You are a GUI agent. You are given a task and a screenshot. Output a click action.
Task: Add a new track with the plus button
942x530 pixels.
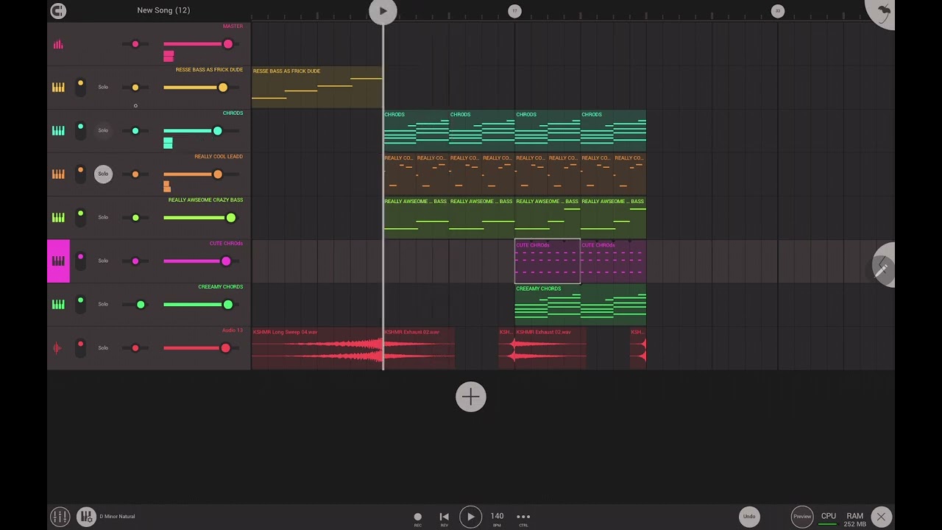471,397
